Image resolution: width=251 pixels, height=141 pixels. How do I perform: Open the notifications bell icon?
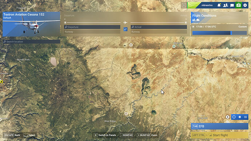click(x=219, y=5)
